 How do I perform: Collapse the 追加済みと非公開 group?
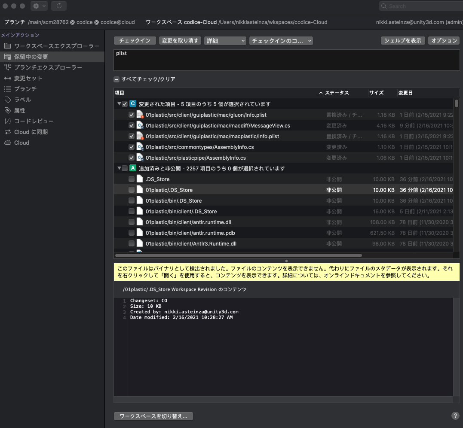click(119, 168)
